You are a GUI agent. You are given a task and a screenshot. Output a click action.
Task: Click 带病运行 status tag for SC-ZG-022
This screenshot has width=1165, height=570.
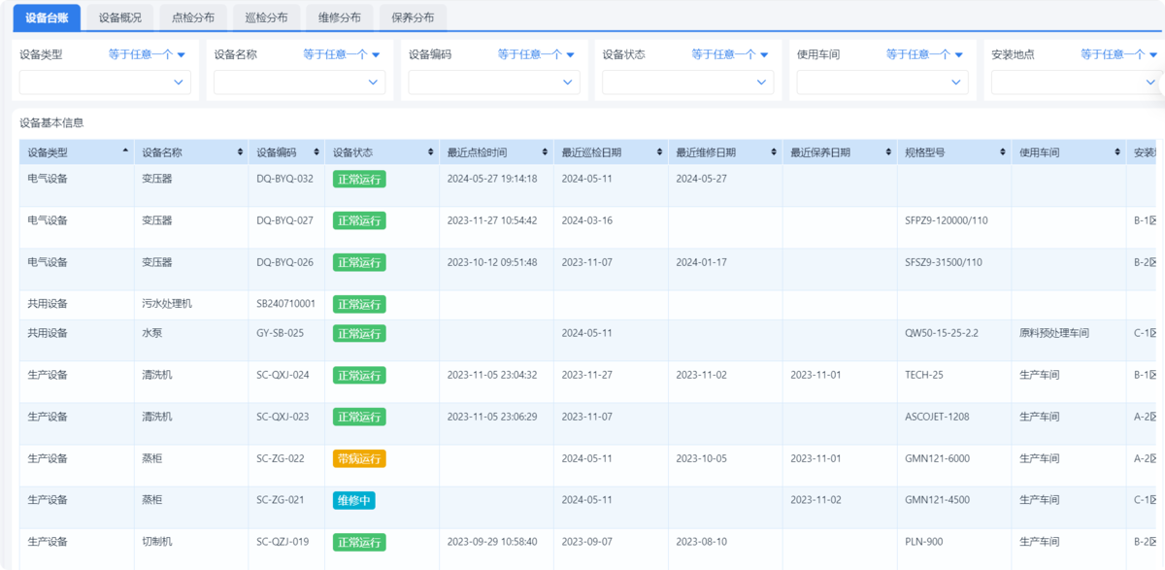[x=359, y=458]
